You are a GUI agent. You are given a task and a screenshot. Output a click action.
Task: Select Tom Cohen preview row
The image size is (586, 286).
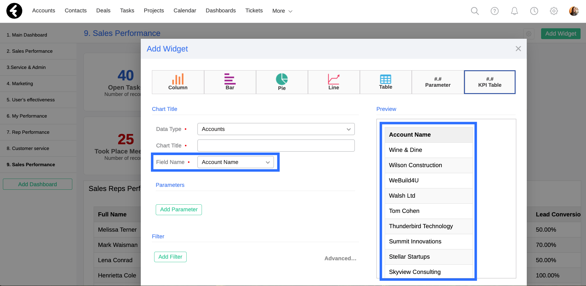point(429,211)
